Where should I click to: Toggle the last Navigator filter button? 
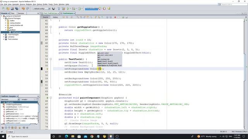point(27,128)
